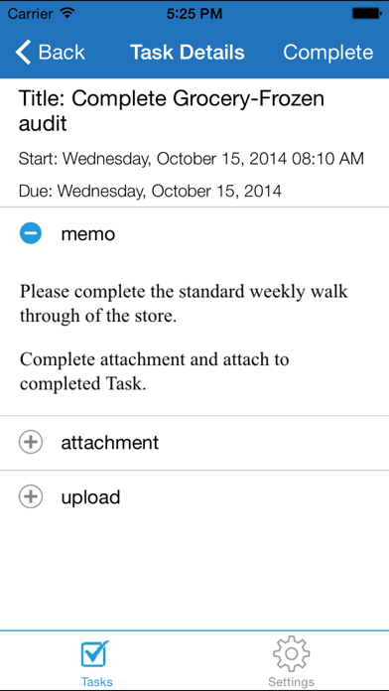
Task: Expand the upload section row
Action: (194, 497)
